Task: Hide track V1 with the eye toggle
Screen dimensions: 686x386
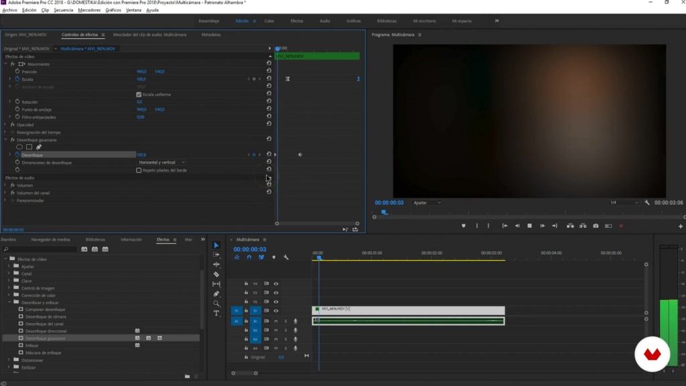Action: click(x=276, y=311)
